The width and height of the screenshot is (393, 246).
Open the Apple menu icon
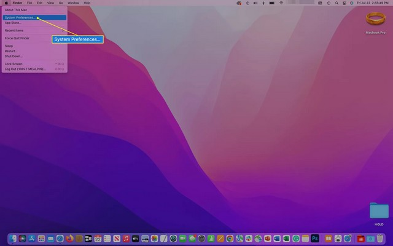6,3
